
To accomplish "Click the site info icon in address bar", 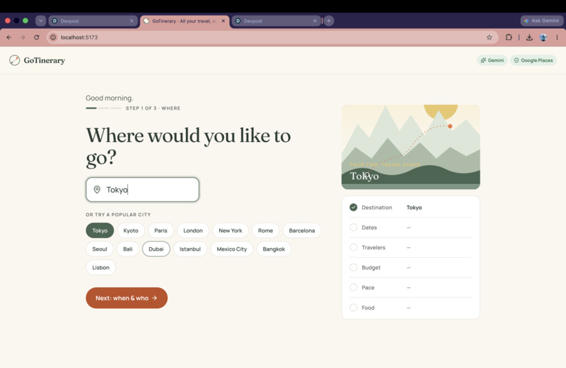I will (53, 37).
